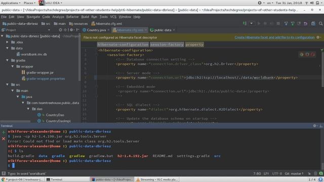Open Places menu in top bar
The width and height of the screenshot is (324, 182).
pos(29,3)
